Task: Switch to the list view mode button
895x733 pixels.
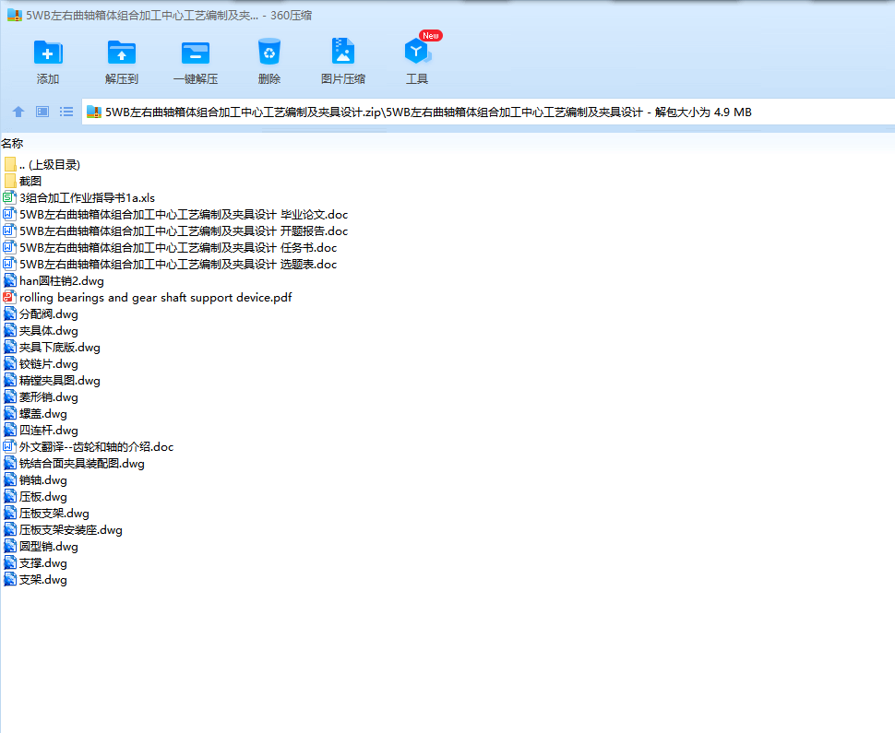Action: [x=66, y=112]
